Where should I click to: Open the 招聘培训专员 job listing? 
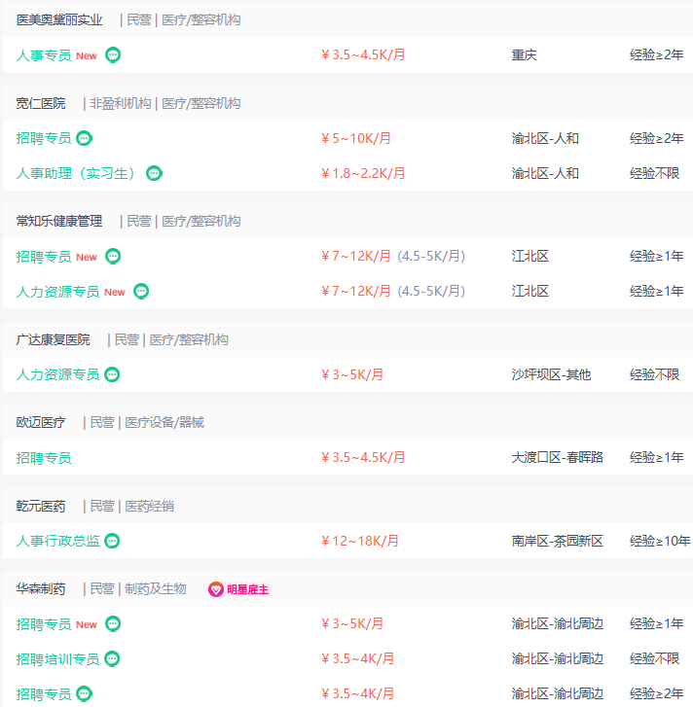57,659
